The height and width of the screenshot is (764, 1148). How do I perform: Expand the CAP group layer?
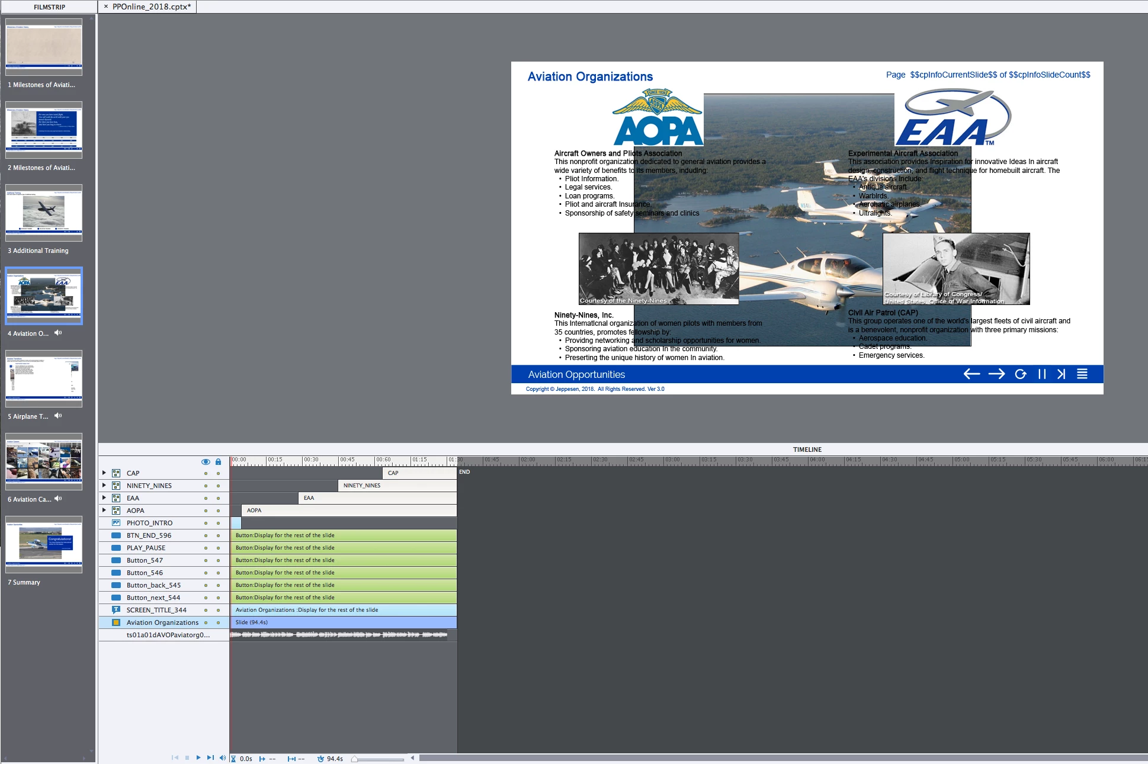104,473
